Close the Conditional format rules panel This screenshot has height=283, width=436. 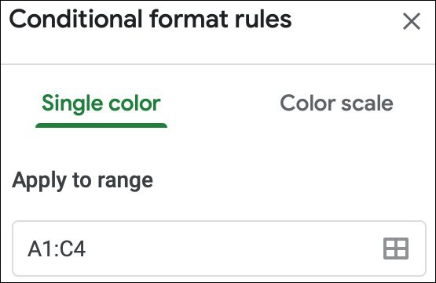412,21
